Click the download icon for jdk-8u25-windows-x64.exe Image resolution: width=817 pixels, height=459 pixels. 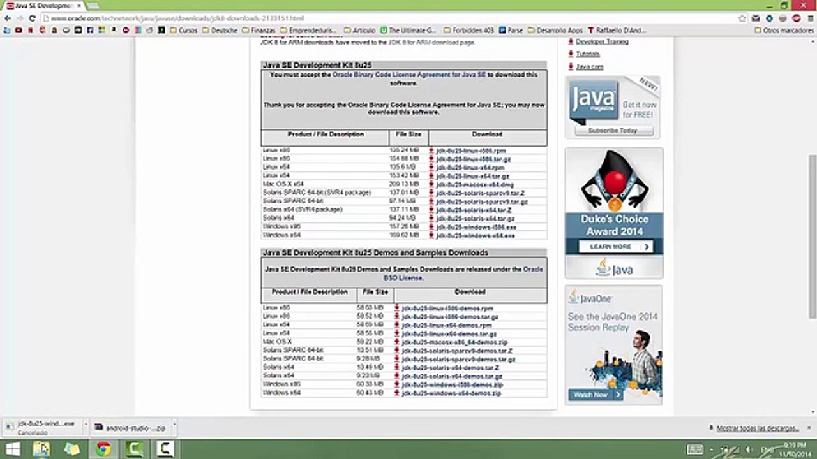[x=431, y=235]
